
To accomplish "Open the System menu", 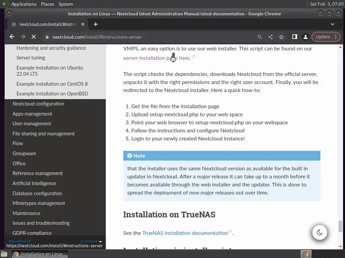I will 66,4.
